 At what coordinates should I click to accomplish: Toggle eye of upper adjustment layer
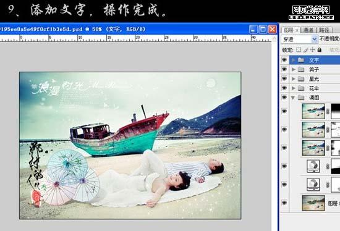(x=284, y=166)
